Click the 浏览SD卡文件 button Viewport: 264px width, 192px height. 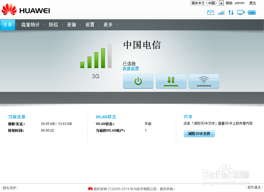point(199,134)
